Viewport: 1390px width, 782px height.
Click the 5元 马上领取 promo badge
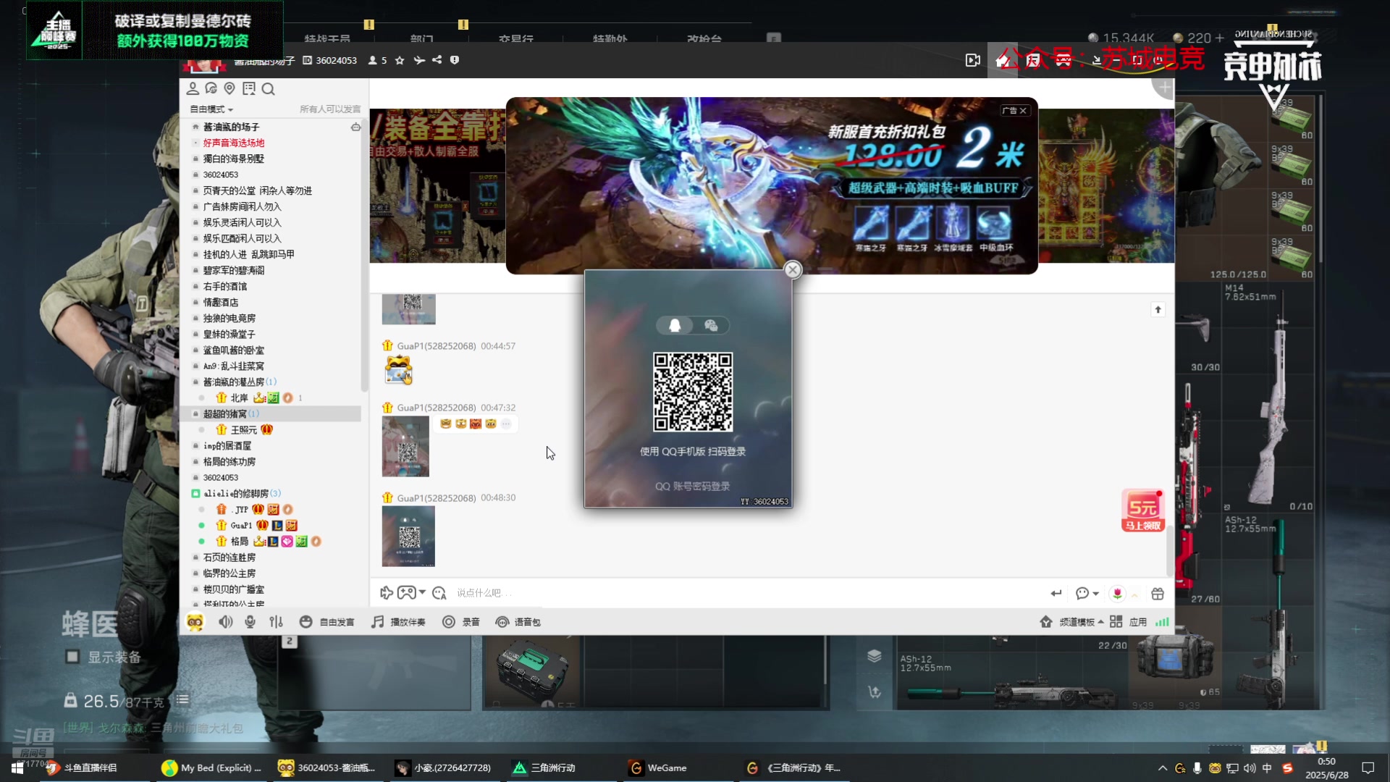click(1143, 511)
